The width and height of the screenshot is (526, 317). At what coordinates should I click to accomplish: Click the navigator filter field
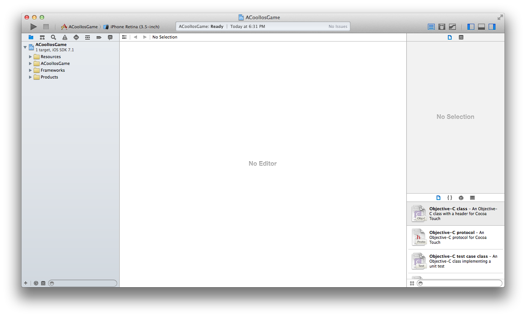coord(83,283)
